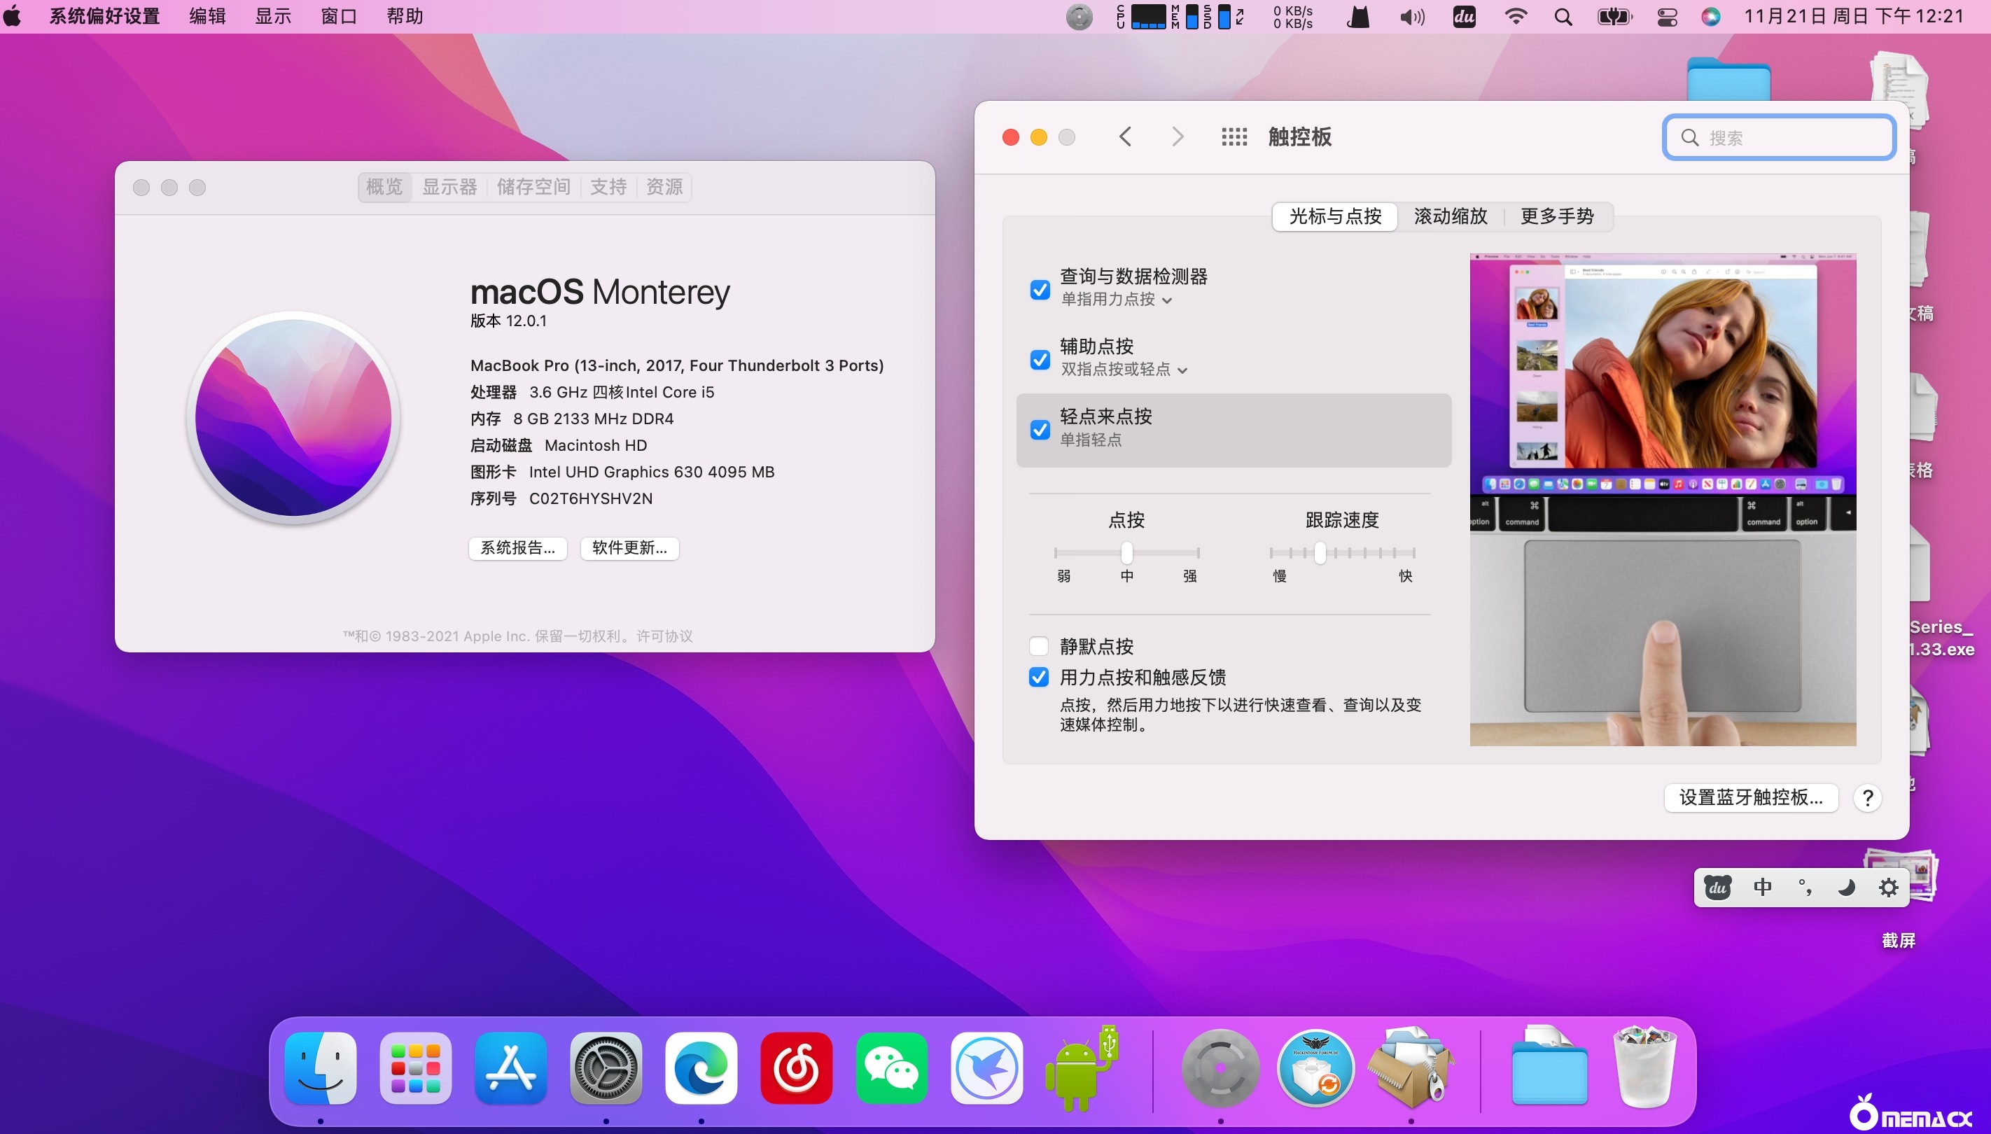Uncheck 查询与数据检测器
The image size is (1991, 1134).
[x=1040, y=290]
